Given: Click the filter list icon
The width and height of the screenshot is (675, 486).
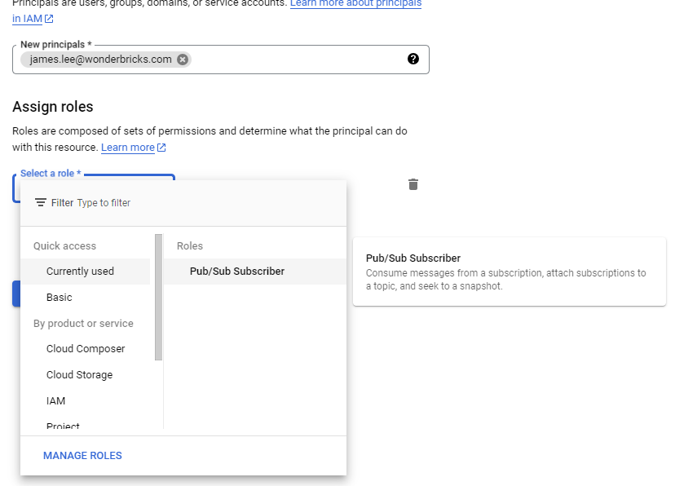Looking at the screenshot, I should [x=41, y=202].
